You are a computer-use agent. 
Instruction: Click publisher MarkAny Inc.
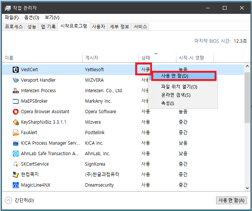pyautogui.click(x=98, y=101)
